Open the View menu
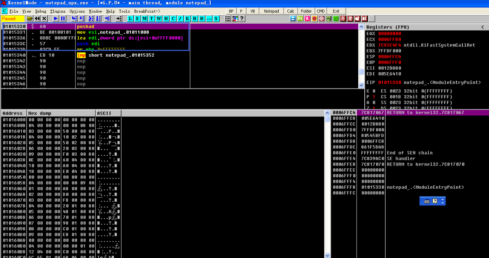Image resolution: width=489 pixels, height=258 pixels. [27, 11]
